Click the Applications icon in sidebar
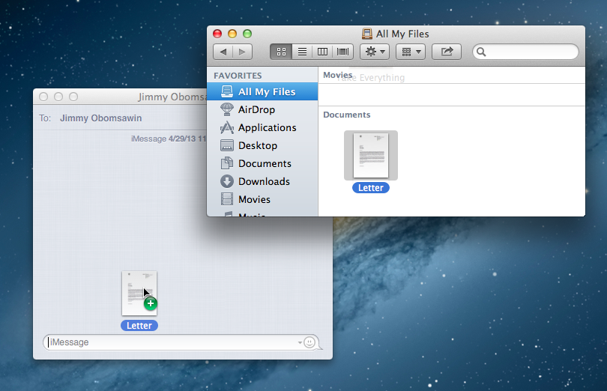The height and width of the screenshot is (391, 607). [227, 128]
